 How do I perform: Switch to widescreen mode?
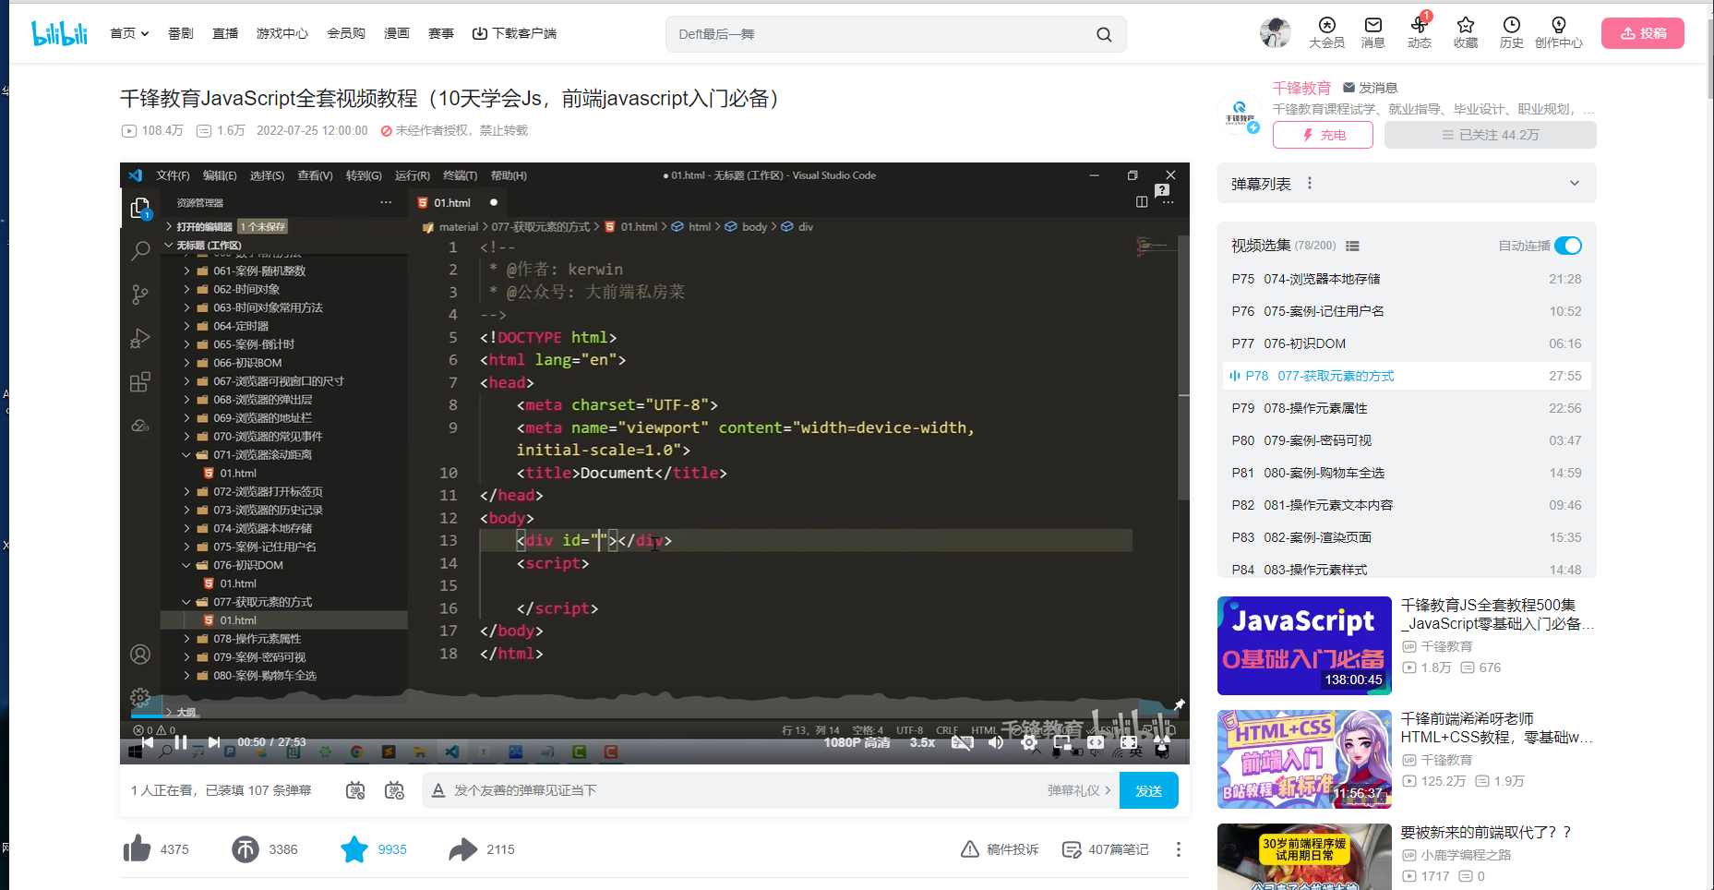(1096, 742)
